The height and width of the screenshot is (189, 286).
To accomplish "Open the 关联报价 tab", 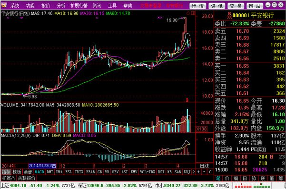I will [27, 178].
